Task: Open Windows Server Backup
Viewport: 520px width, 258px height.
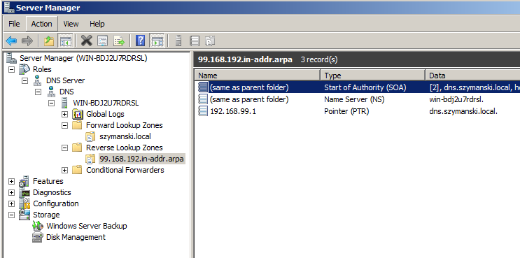Action: 87,226
